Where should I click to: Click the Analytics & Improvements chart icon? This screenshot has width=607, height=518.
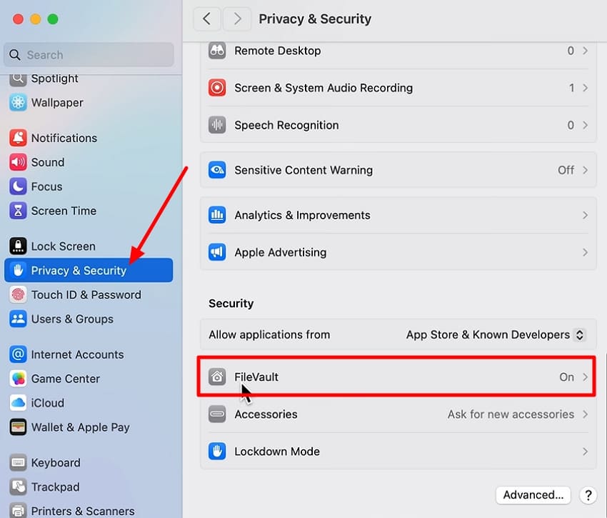pyautogui.click(x=217, y=214)
